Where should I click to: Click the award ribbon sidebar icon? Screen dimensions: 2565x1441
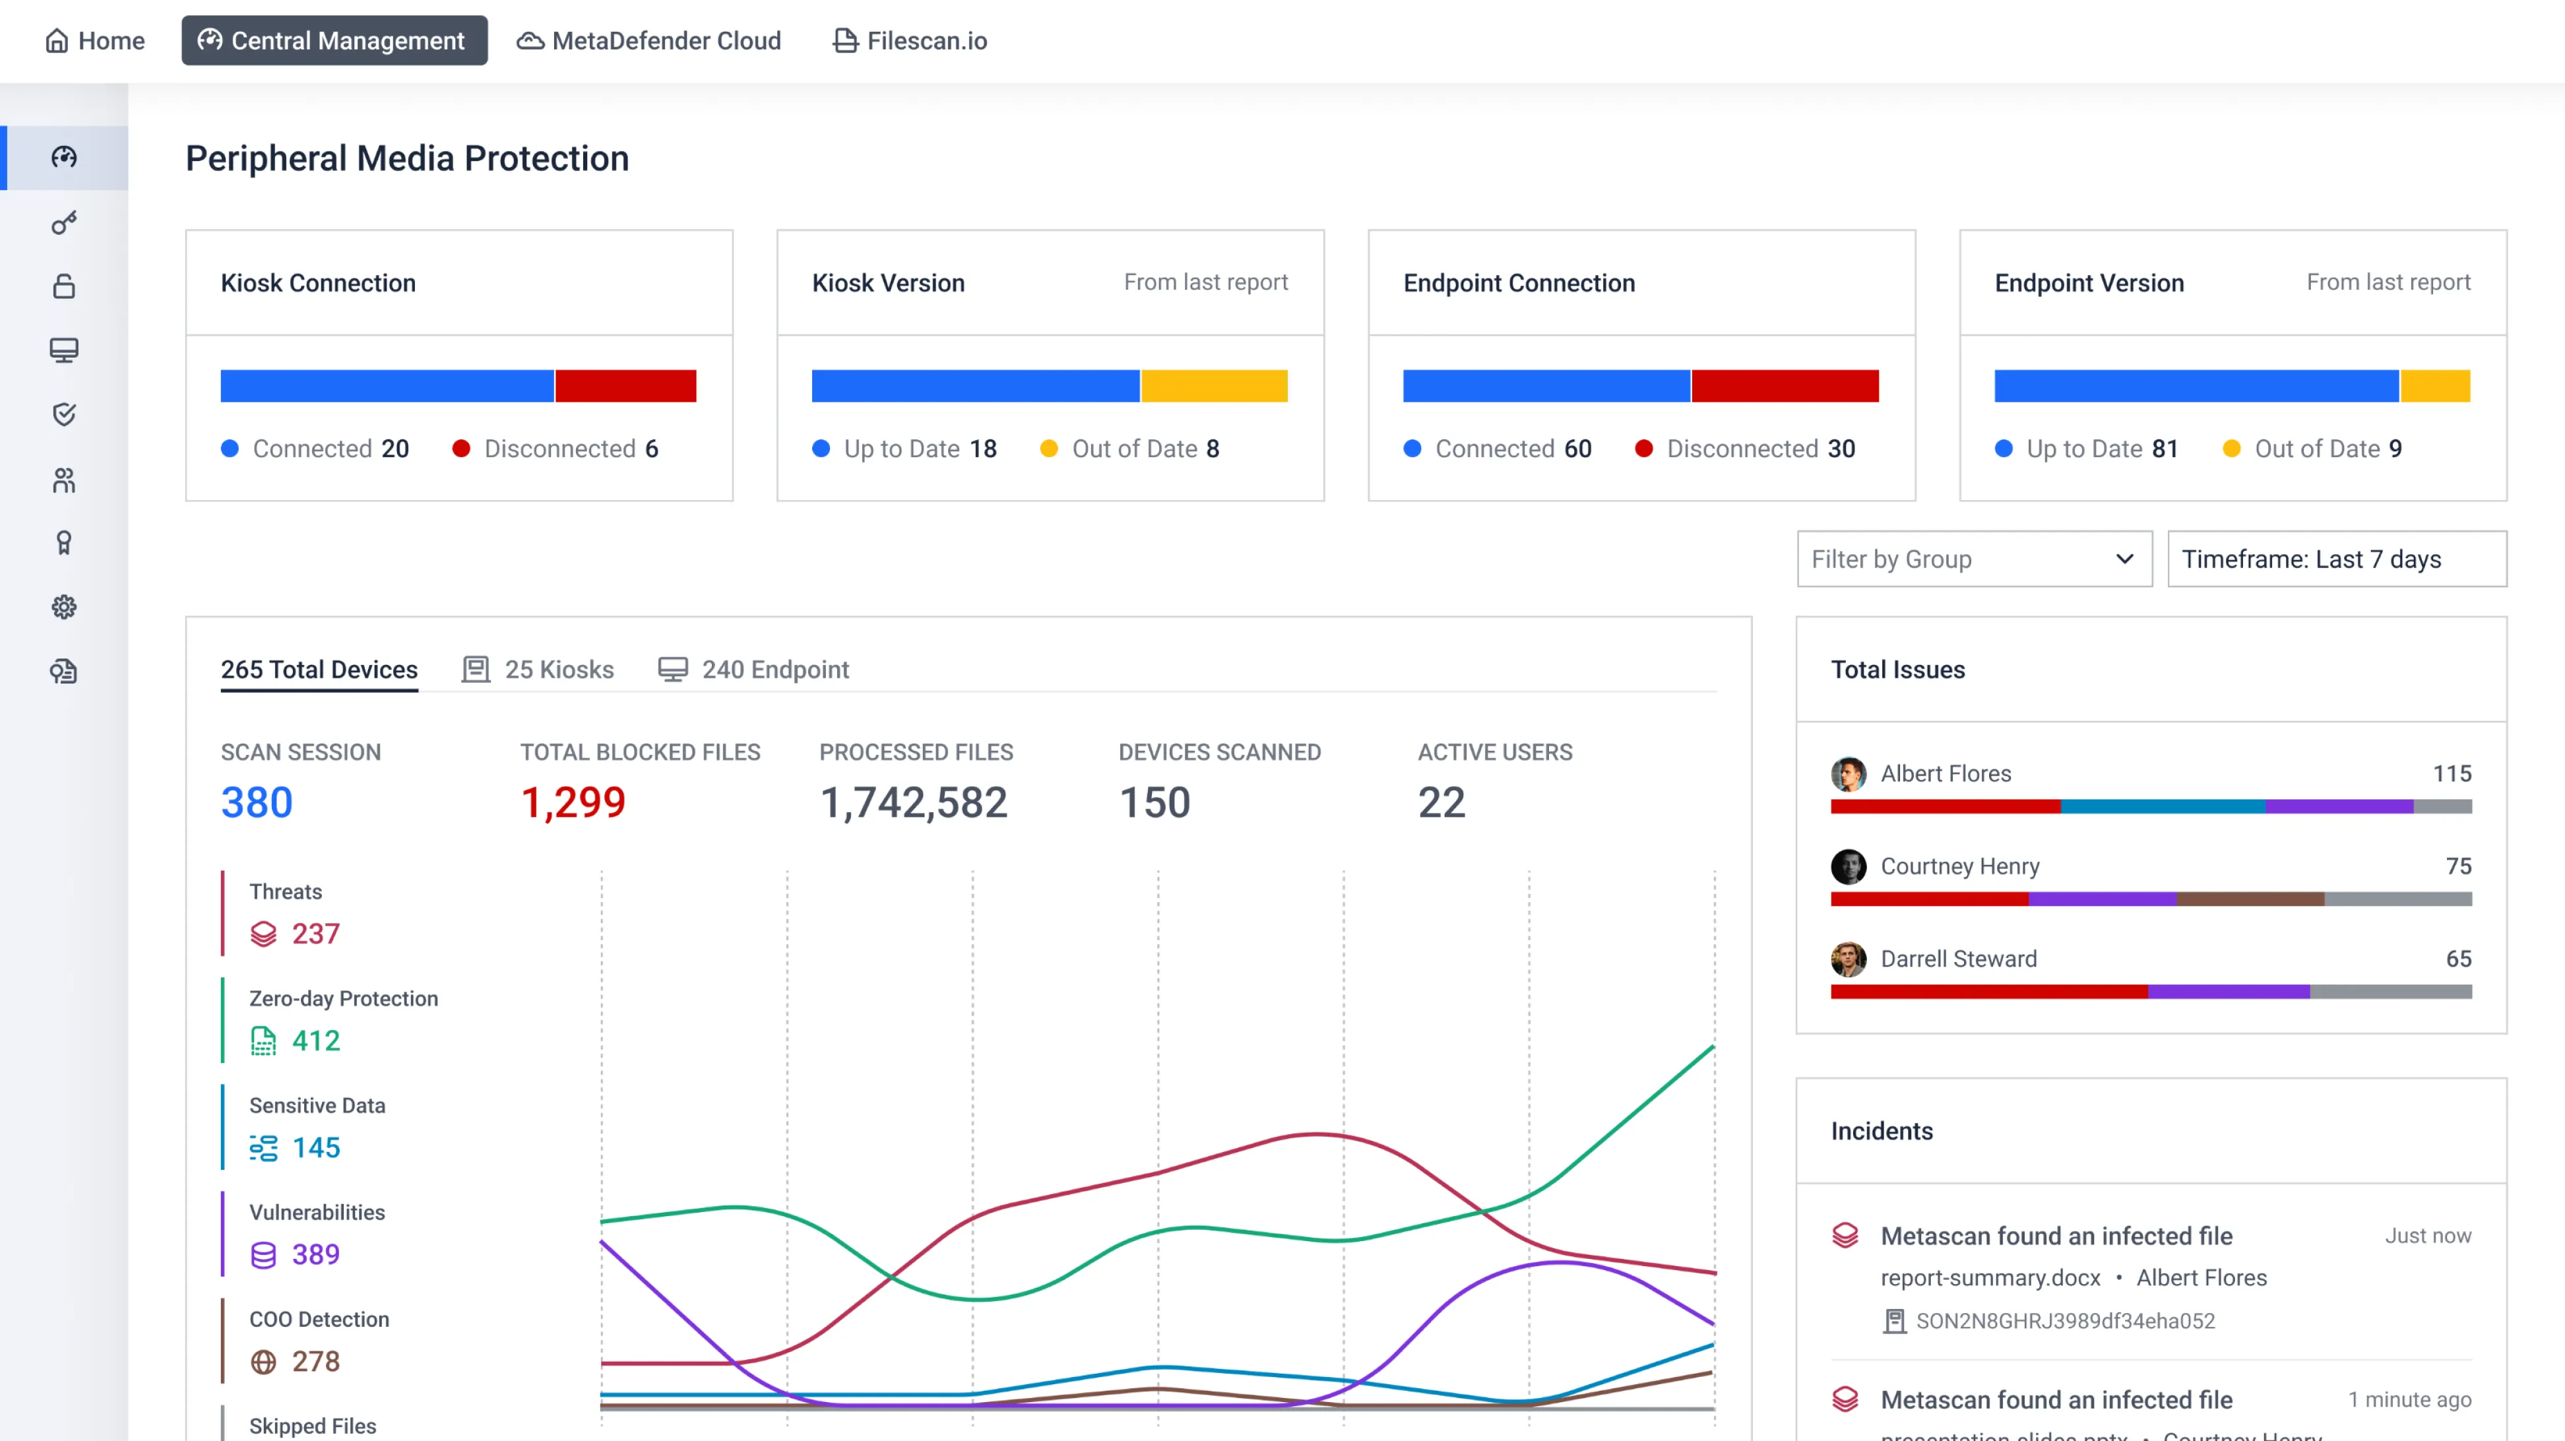coord(64,543)
